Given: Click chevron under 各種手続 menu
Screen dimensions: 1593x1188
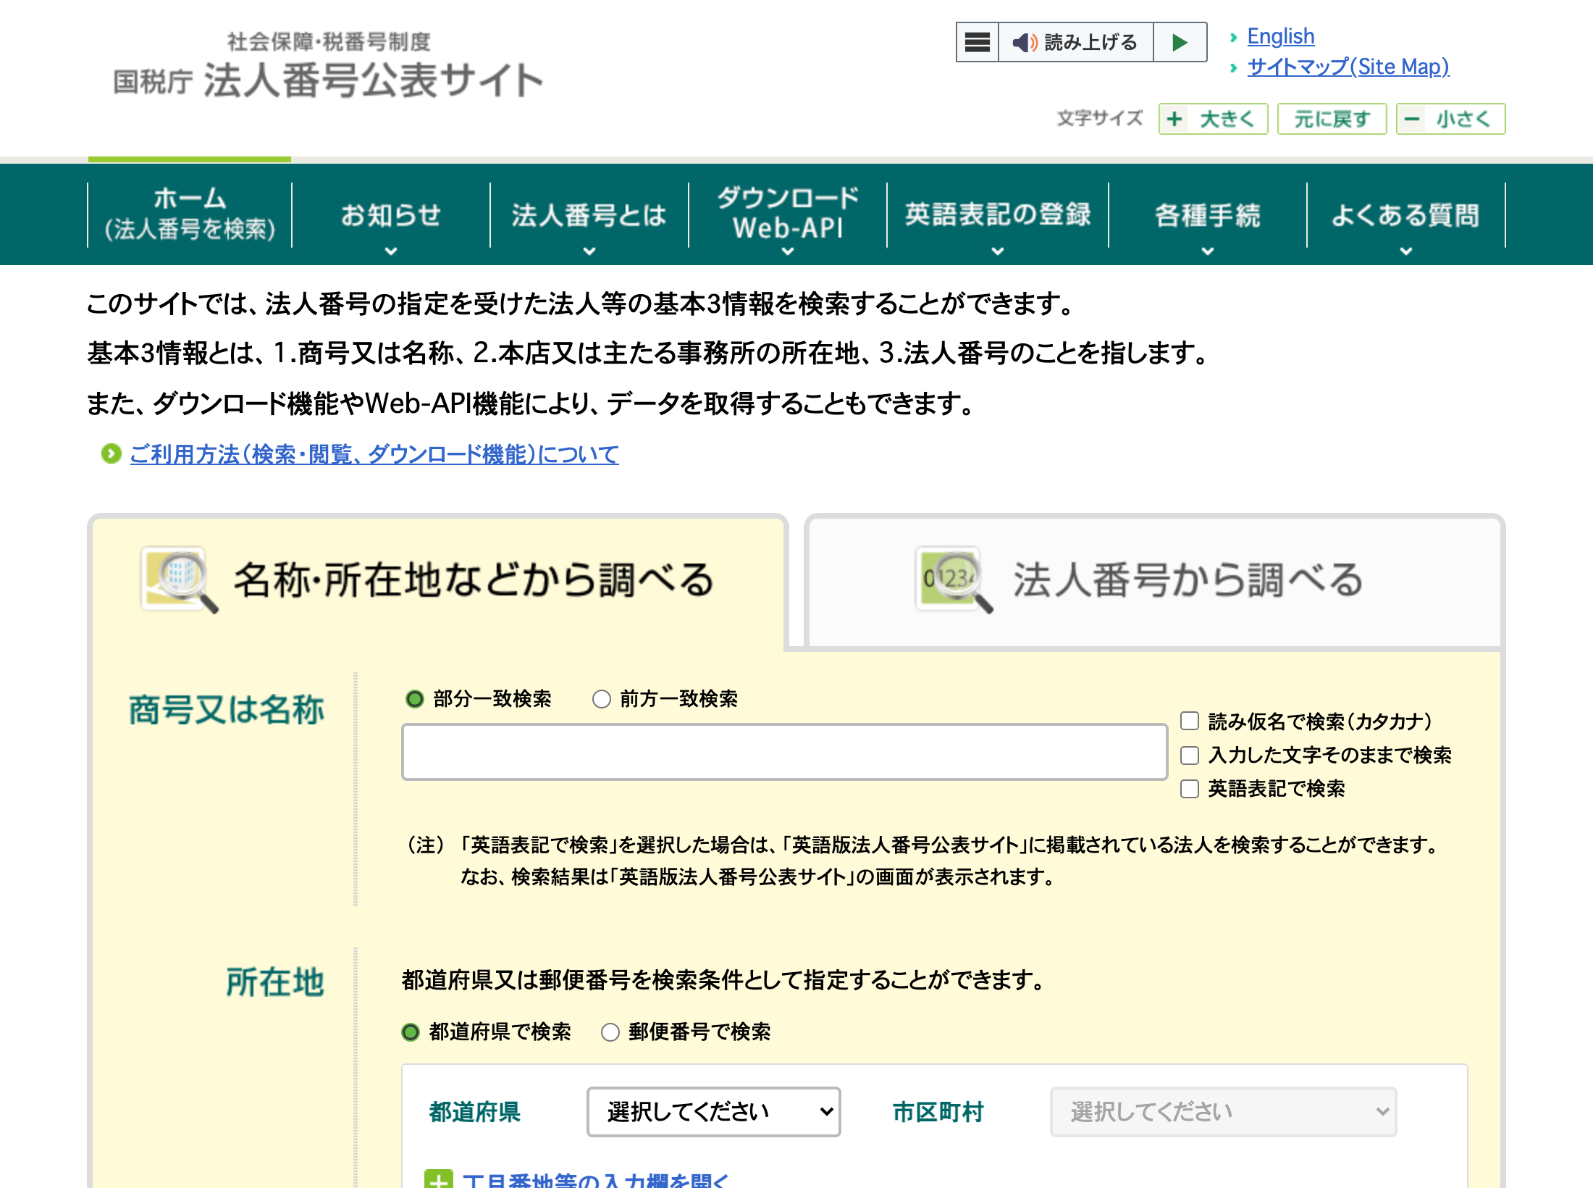Looking at the screenshot, I should (x=1208, y=251).
